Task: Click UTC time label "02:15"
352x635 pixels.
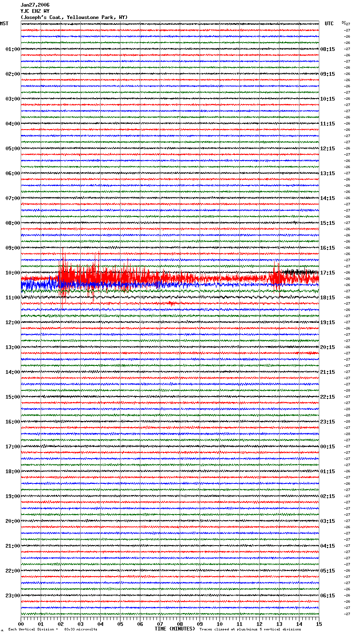Action: (328, 496)
